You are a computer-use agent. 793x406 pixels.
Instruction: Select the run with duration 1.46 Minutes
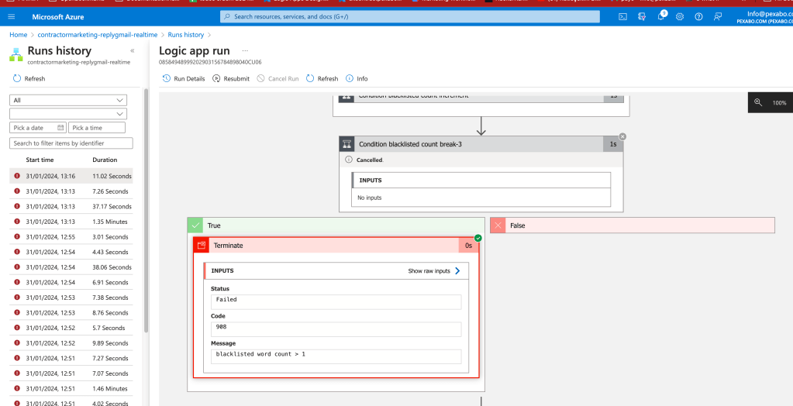71,388
